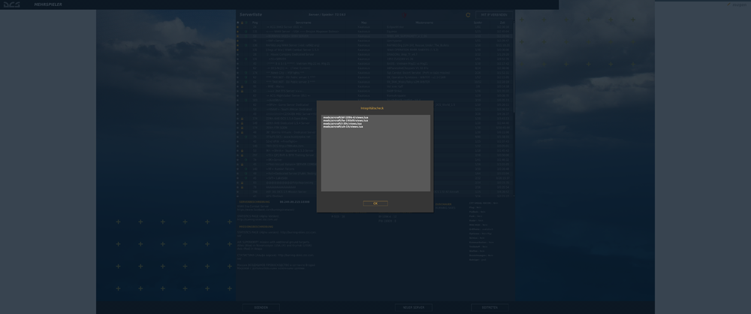Viewport: 751px width, 314px height.
Task: Select the bf-109k-4 views.lua entry
Action: click(345, 117)
